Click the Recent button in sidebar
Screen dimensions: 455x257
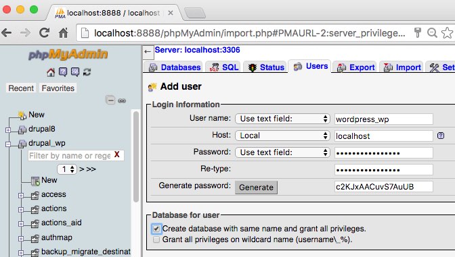point(21,88)
